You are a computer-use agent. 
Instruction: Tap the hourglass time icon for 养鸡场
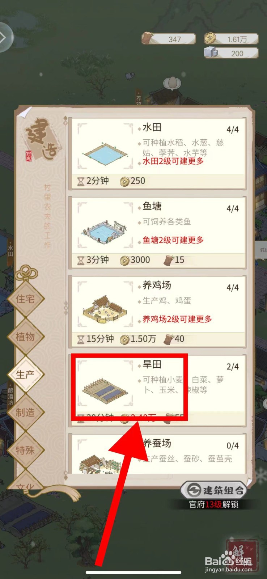81,339
